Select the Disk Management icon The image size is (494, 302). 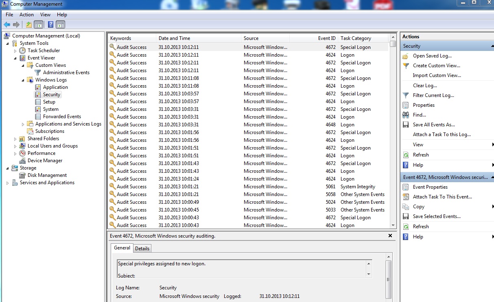23,175
